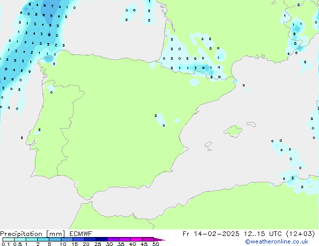This screenshot has height=246, width=319.
Task: Click the legend scale label '50'
Action: coord(156,244)
